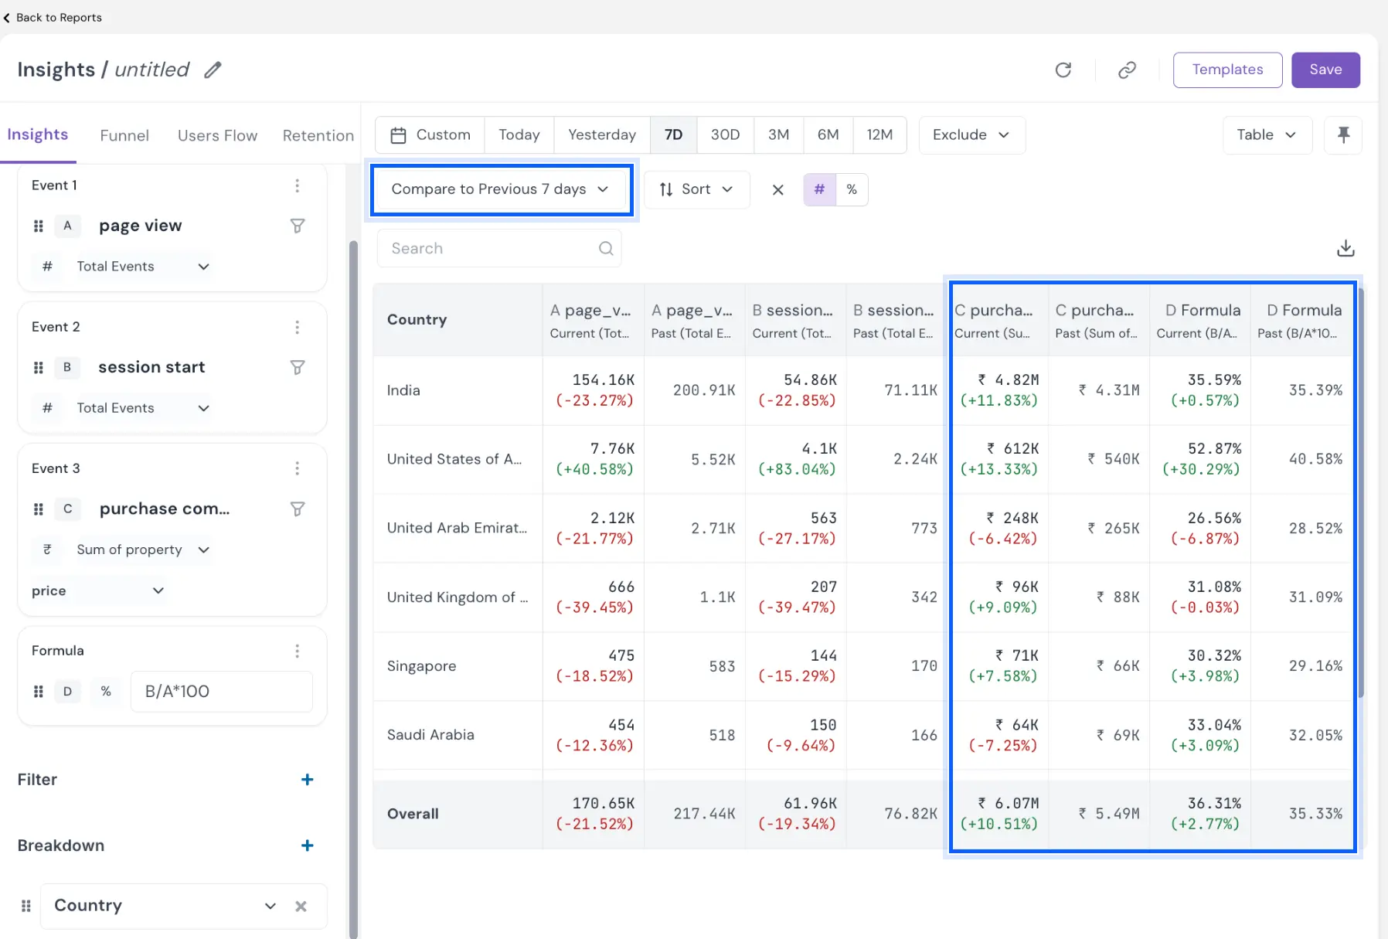Open Event 1 Total Events dropdown
This screenshot has width=1388, height=939.
click(x=143, y=267)
